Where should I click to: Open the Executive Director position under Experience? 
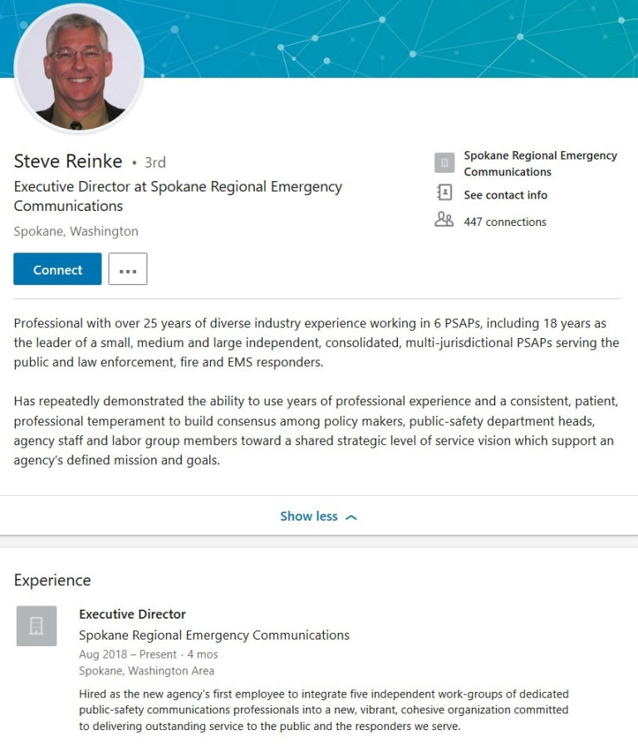point(132,615)
